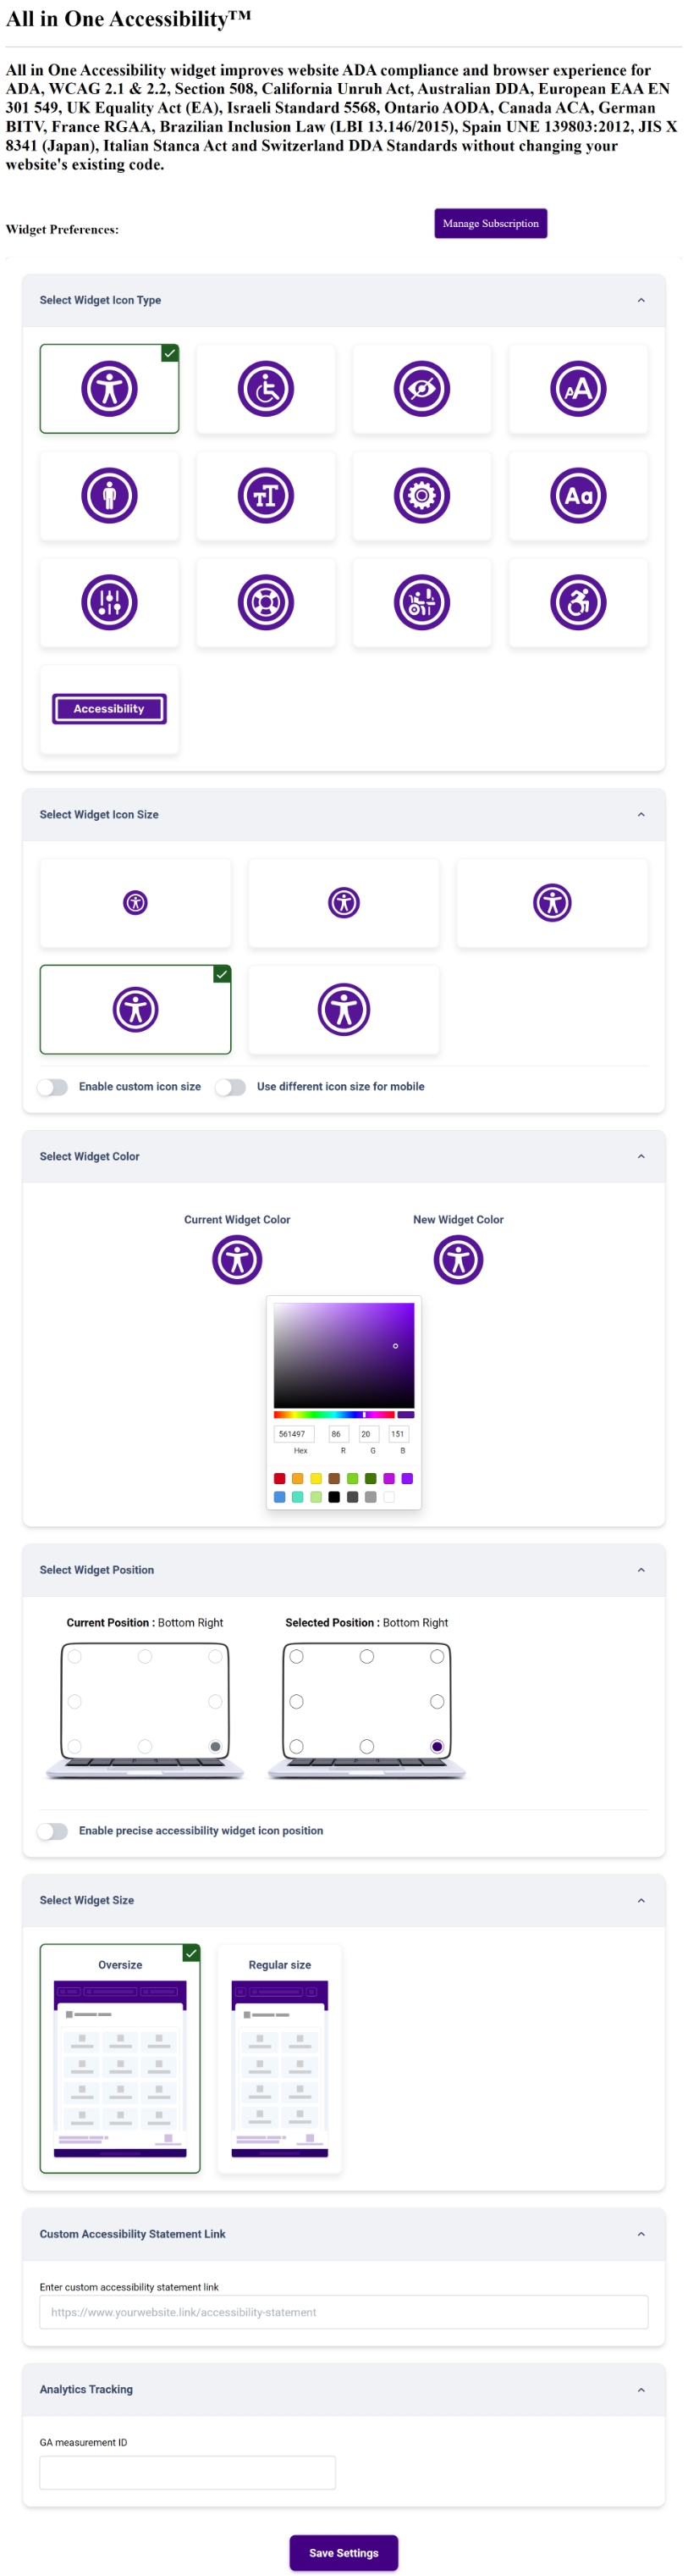Select the wheelchair widget icon type
This screenshot has width=688, height=2576.
click(x=266, y=389)
